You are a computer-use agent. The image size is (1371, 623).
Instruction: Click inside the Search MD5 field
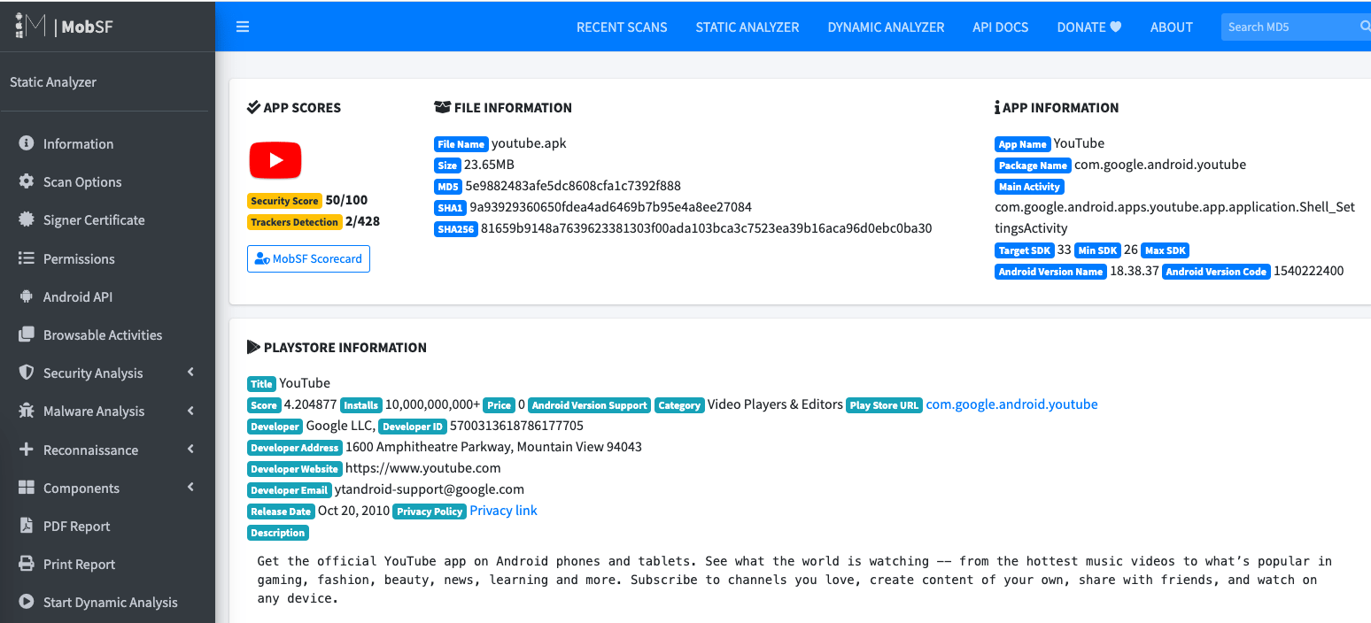1284,27
